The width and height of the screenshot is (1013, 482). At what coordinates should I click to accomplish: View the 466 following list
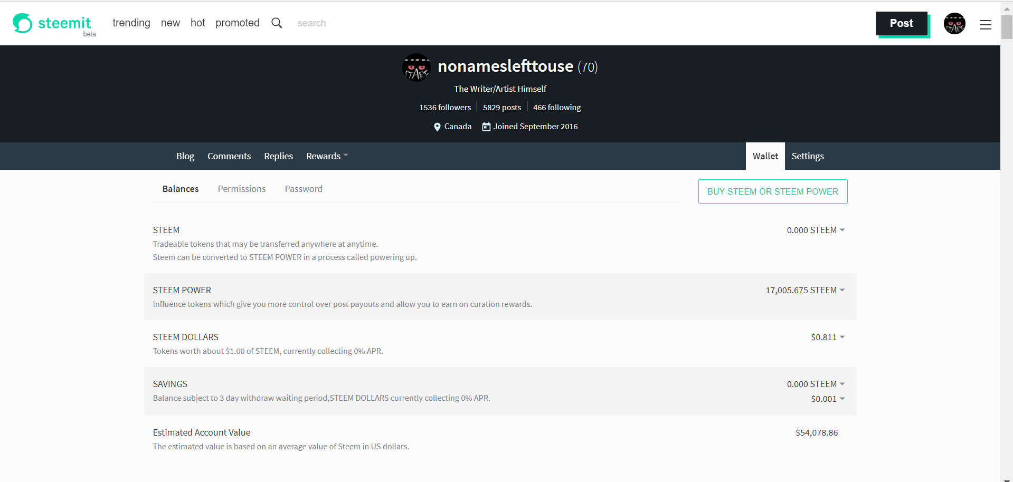click(x=557, y=107)
